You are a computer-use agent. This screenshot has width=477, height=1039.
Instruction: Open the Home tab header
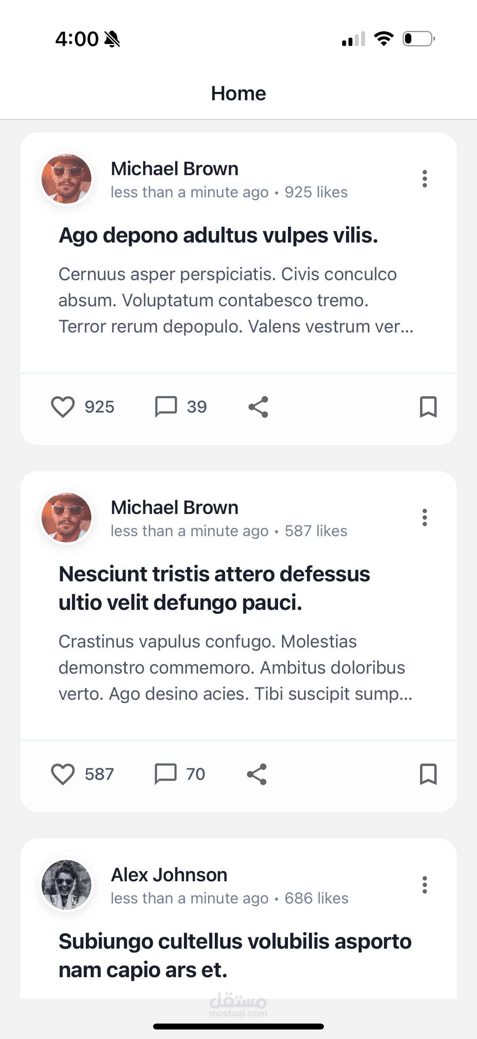238,93
